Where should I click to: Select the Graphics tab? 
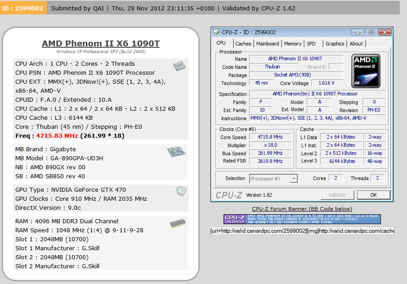(x=335, y=44)
